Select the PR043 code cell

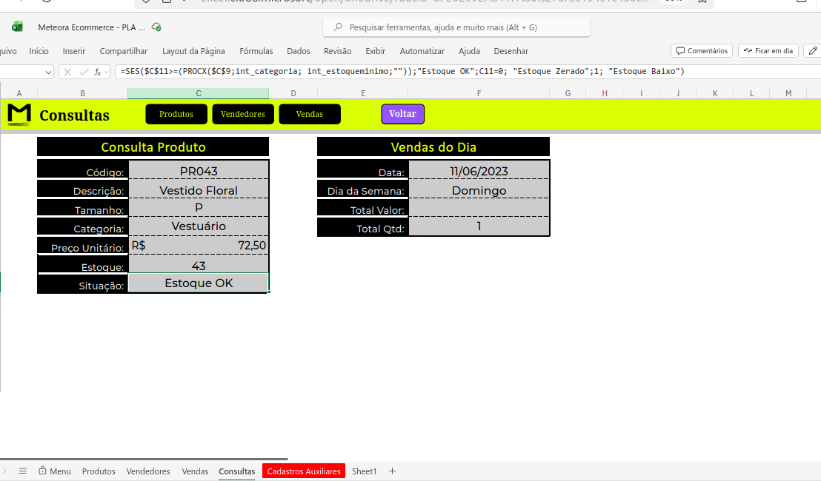pos(199,170)
